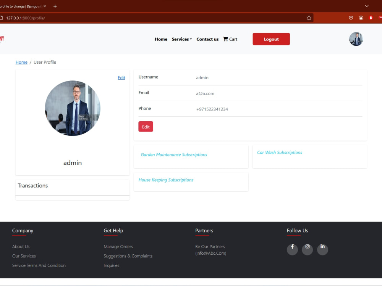
Task: Click the red Logout button
Action: coord(271,39)
